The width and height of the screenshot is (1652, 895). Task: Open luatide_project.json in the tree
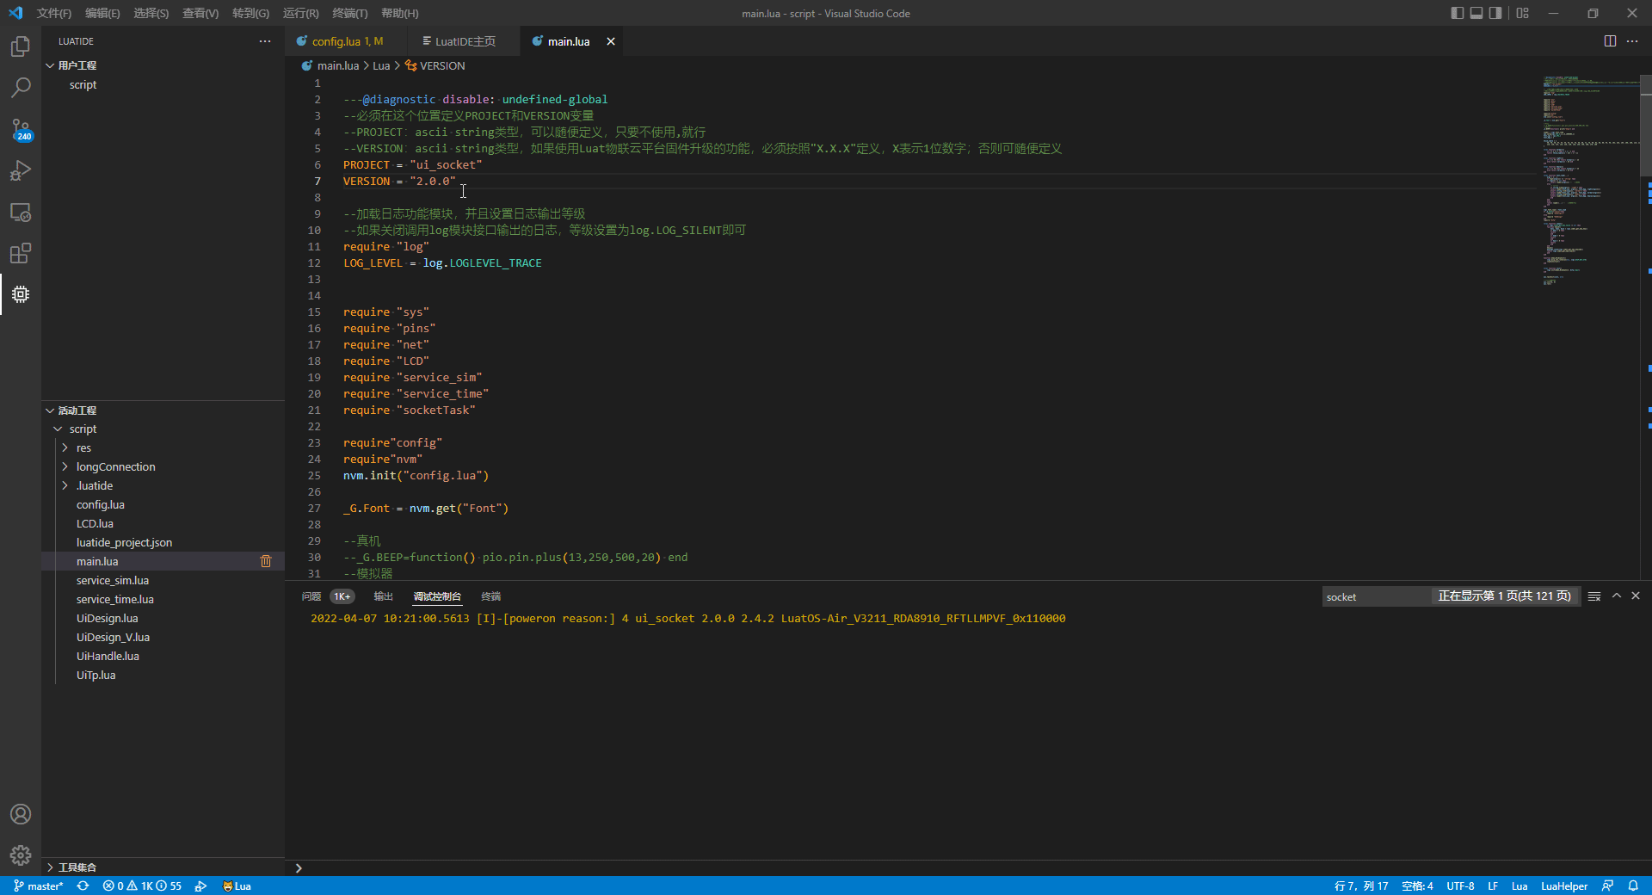(124, 542)
